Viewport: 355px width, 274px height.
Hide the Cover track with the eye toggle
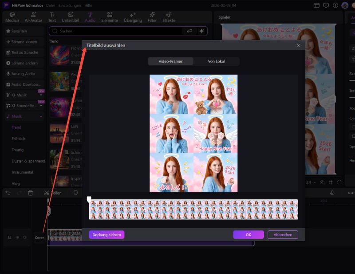17,238
